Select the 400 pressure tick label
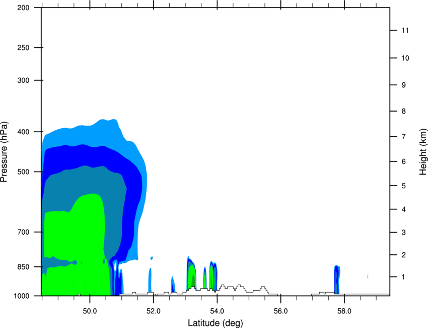This screenshot has width=428, height=328. 23,132
